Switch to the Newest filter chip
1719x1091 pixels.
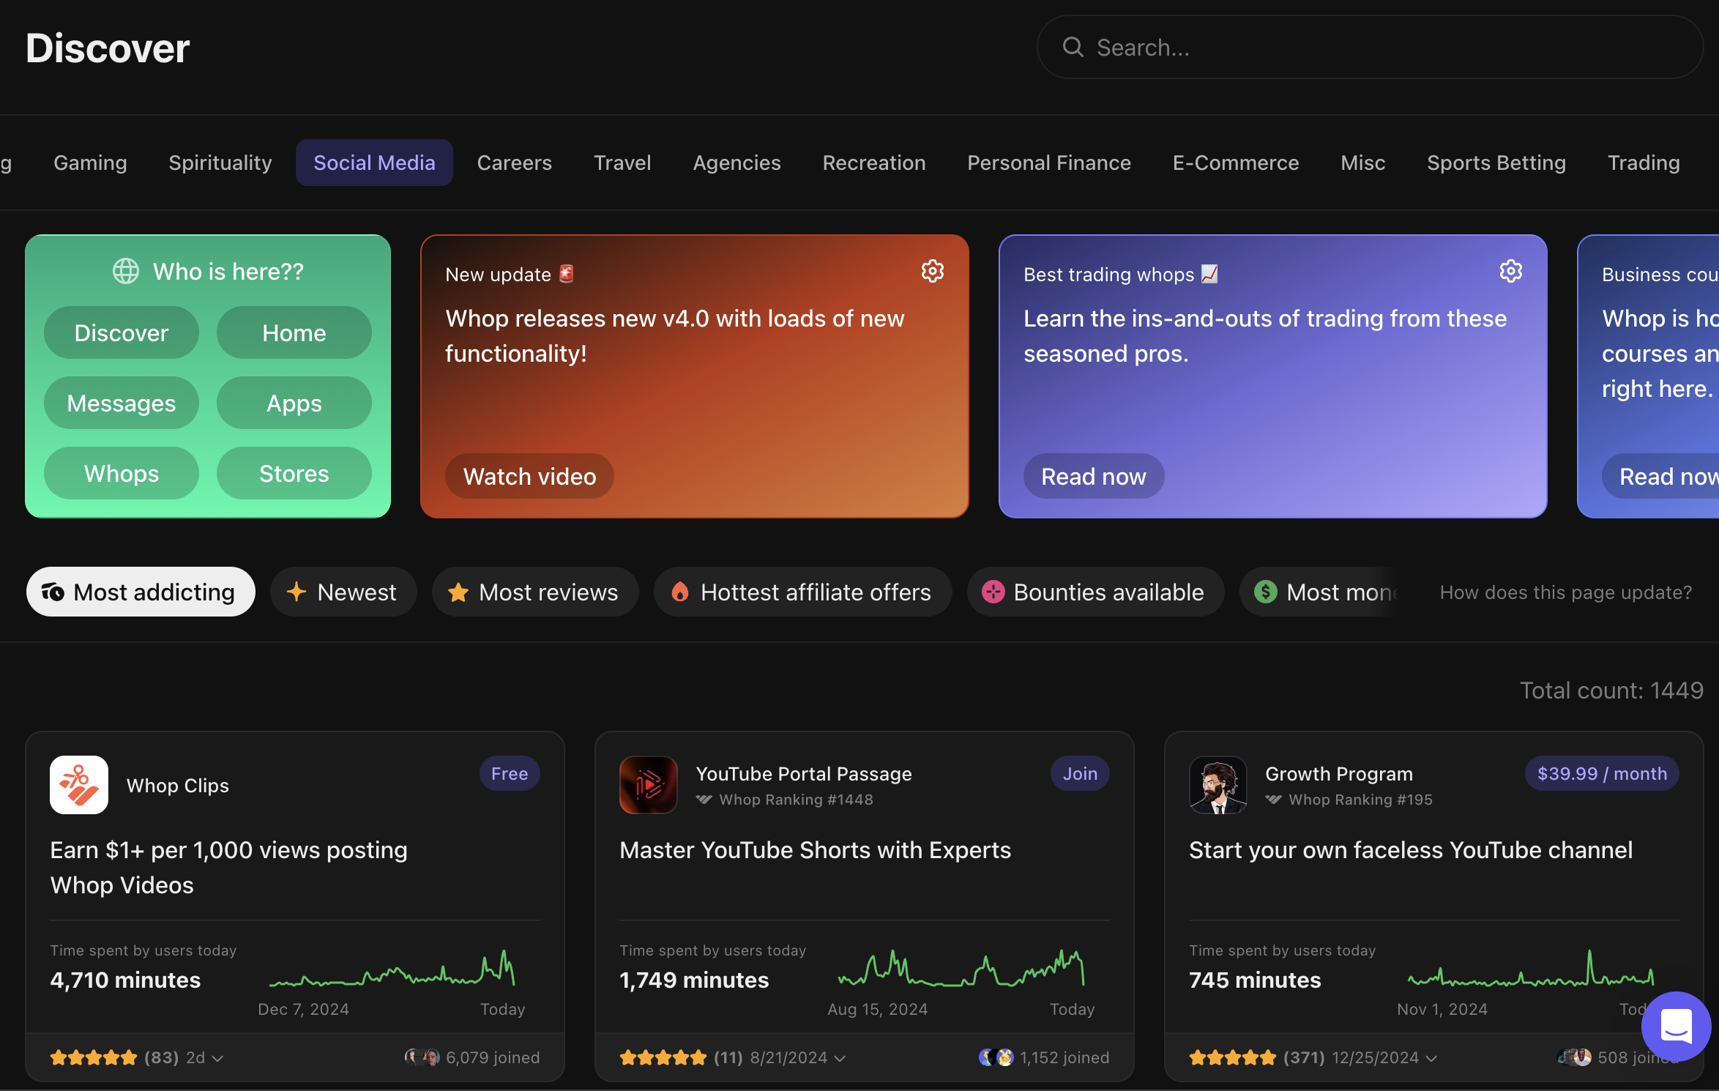pyautogui.click(x=343, y=592)
